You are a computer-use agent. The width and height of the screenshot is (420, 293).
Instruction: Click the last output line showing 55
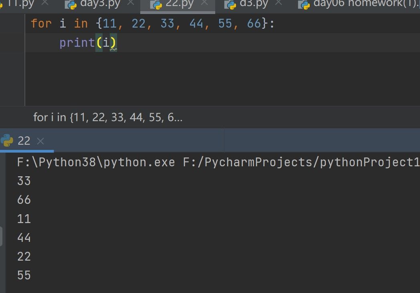[x=24, y=275]
